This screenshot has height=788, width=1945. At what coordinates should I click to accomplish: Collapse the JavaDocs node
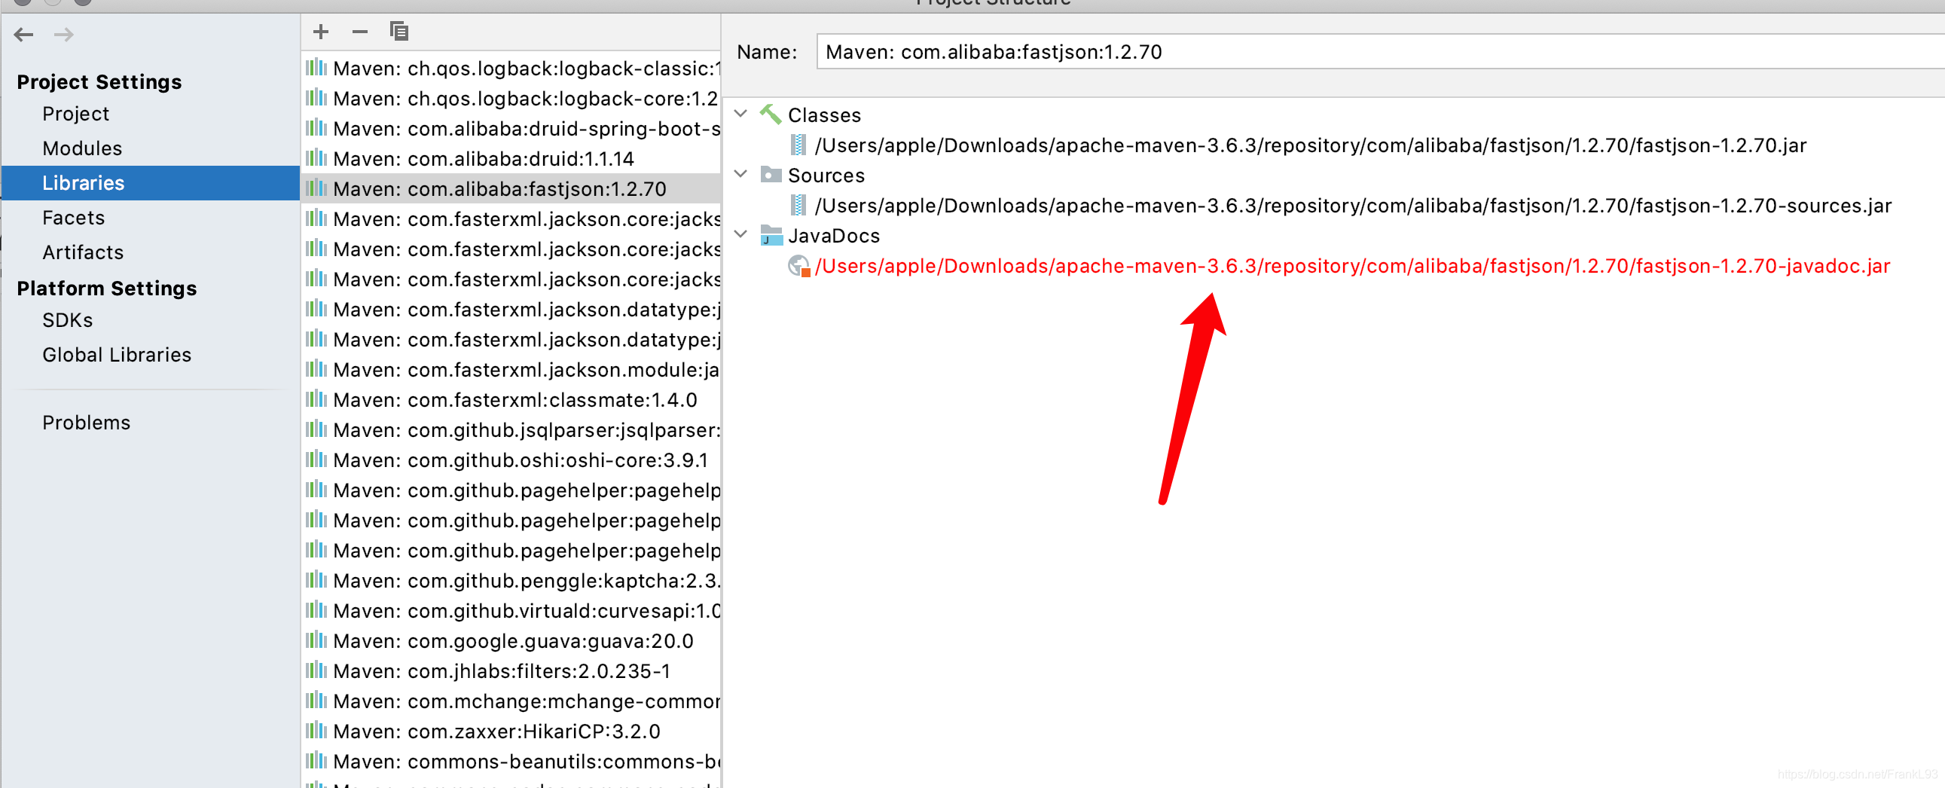[741, 235]
